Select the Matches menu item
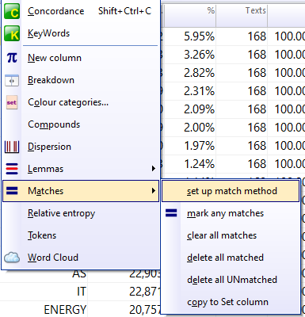This screenshot has width=305, height=317. 81,191
